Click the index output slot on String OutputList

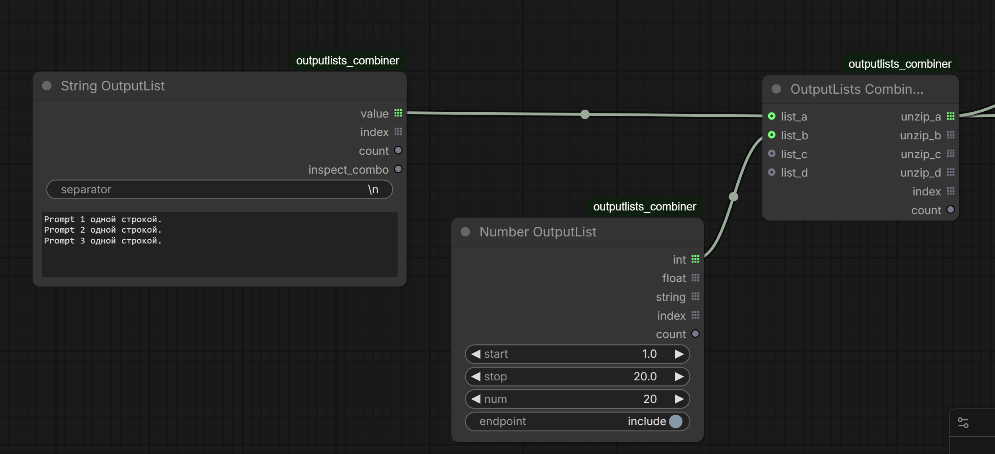[x=398, y=132]
